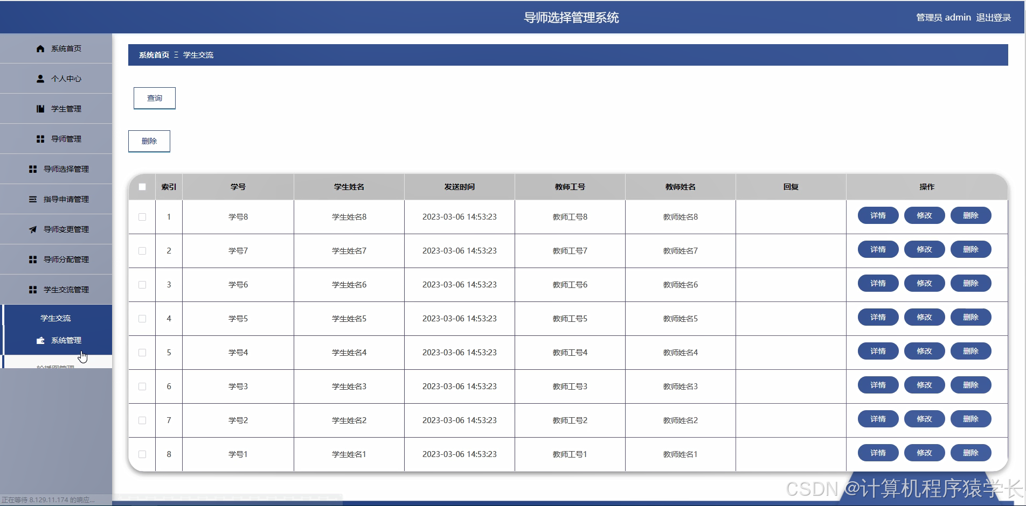The width and height of the screenshot is (1026, 506).
Task: Open 个人中心 menu in sidebar
Action: (56, 79)
